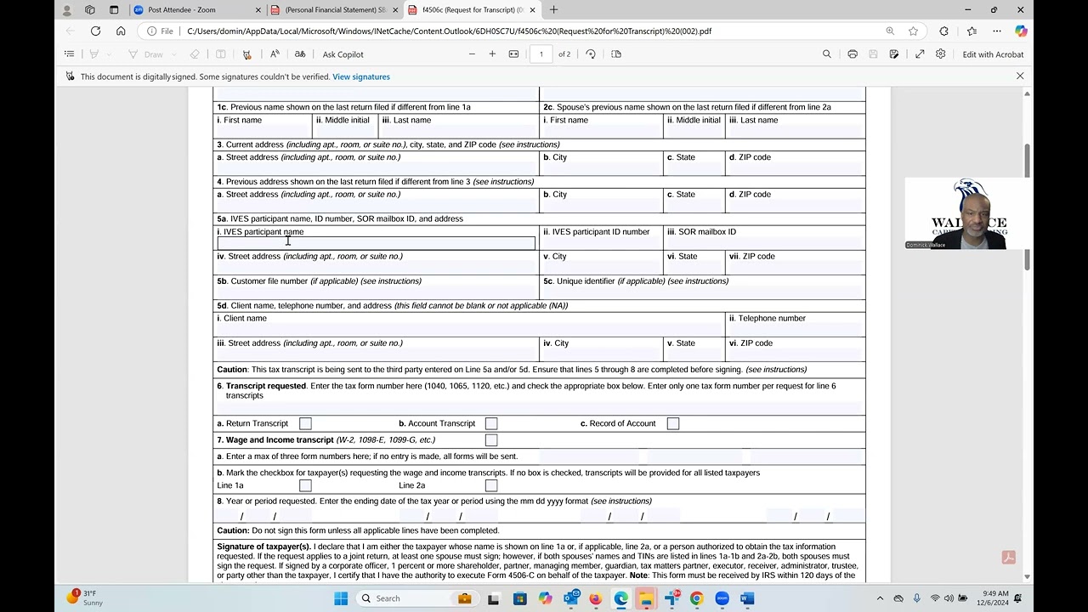
Task: Open File Explorer from taskbar
Action: coord(646,598)
